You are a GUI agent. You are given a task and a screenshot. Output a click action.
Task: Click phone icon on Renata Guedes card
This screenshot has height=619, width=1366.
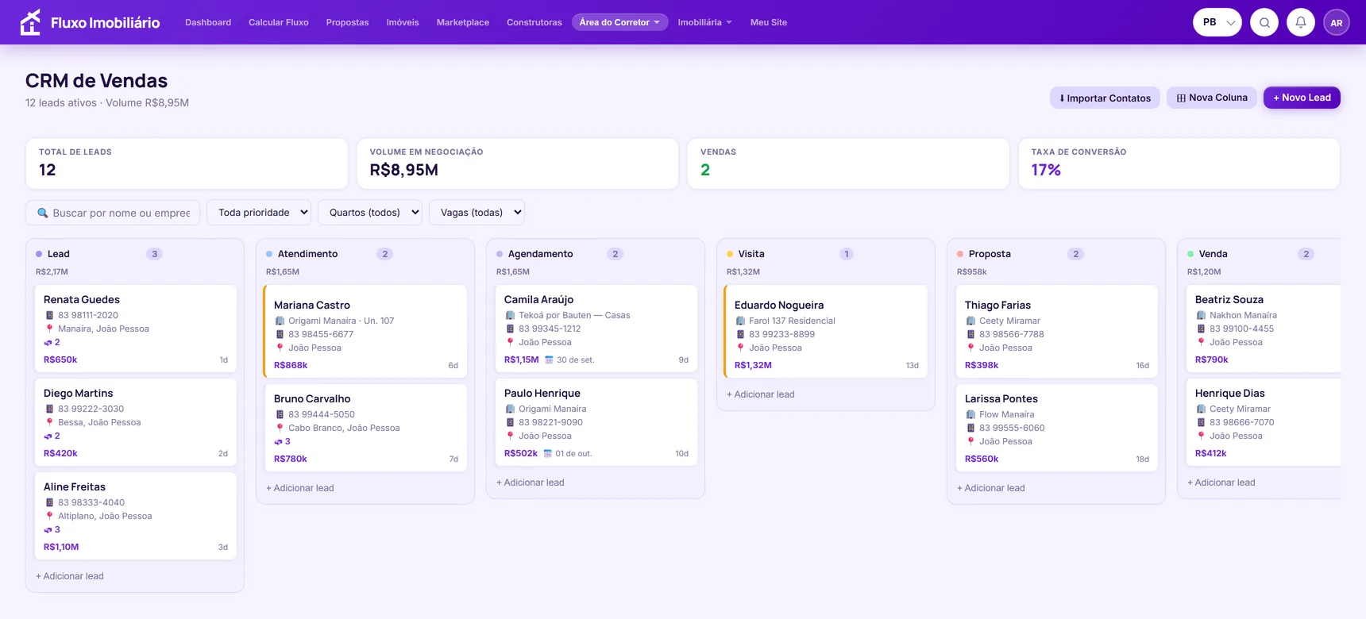tap(49, 315)
